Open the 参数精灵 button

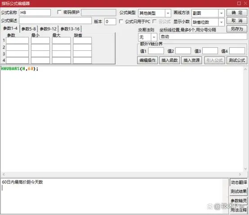[239, 201]
